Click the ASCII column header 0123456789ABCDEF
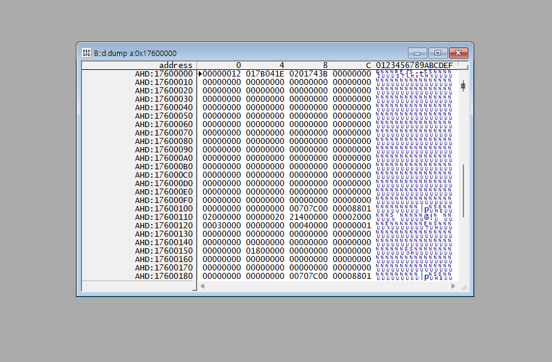 click(414, 65)
